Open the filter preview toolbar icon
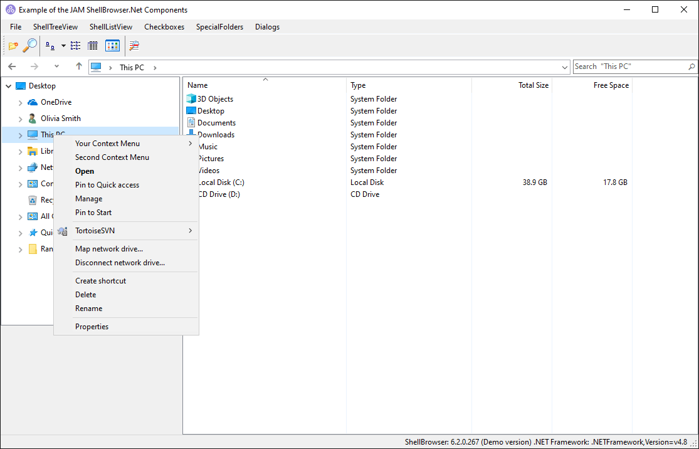This screenshot has width=699, height=449. click(x=134, y=45)
